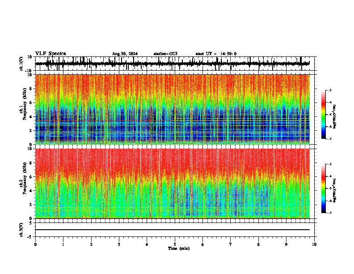Click time axis tick label '0'
354x274 pixels.
coord(35,244)
